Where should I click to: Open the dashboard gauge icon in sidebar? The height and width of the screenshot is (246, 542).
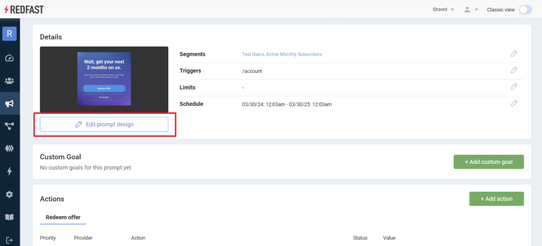[10, 58]
